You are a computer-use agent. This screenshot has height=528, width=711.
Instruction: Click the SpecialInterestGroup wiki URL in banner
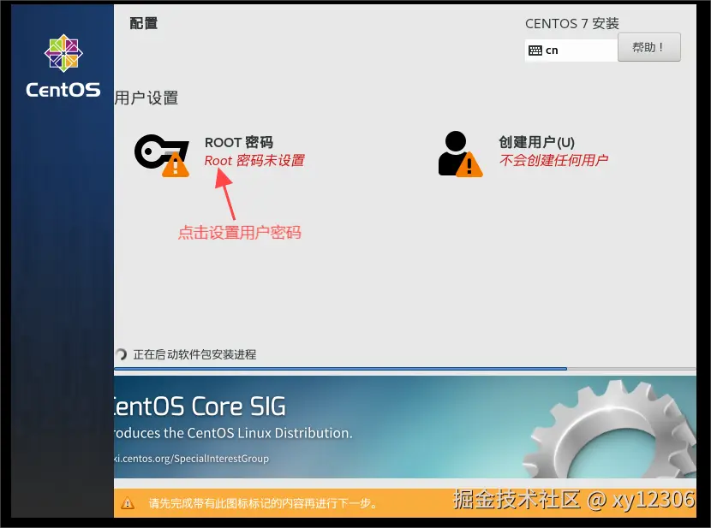(191, 459)
